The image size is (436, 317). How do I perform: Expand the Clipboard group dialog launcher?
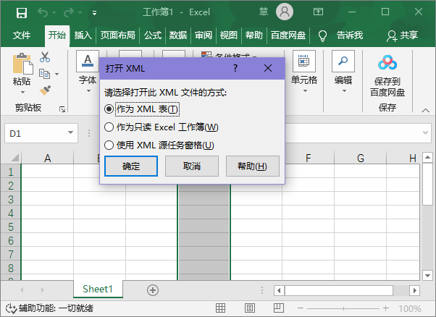[62, 109]
